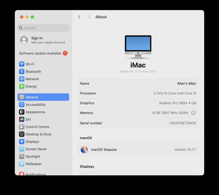Click the macOS Sequoia logo icon
The height and width of the screenshot is (195, 219).
point(84,149)
